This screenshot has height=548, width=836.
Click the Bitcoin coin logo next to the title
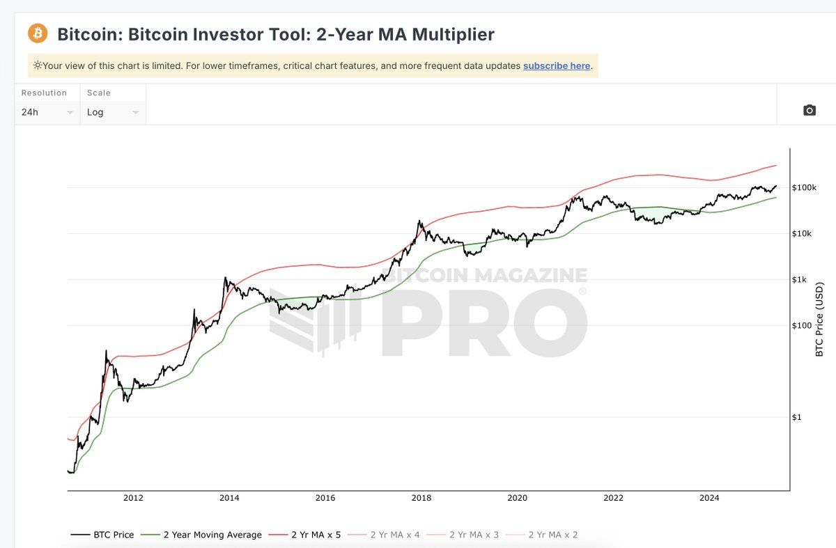37,33
